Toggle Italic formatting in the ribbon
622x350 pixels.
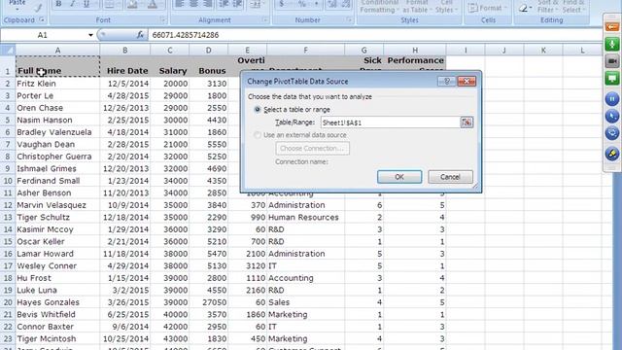click(x=72, y=4)
